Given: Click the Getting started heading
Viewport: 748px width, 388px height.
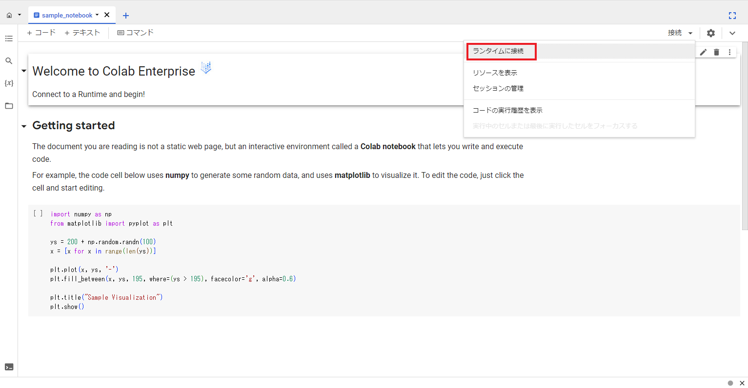Looking at the screenshot, I should [74, 125].
